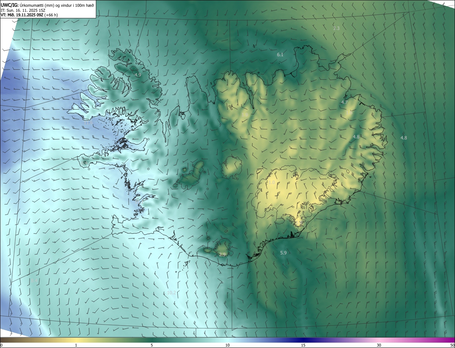Image resolution: width=455 pixels, height=348 pixels.
Task: Click the 30 tick on the color scale
Action: click(x=379, y=345)
